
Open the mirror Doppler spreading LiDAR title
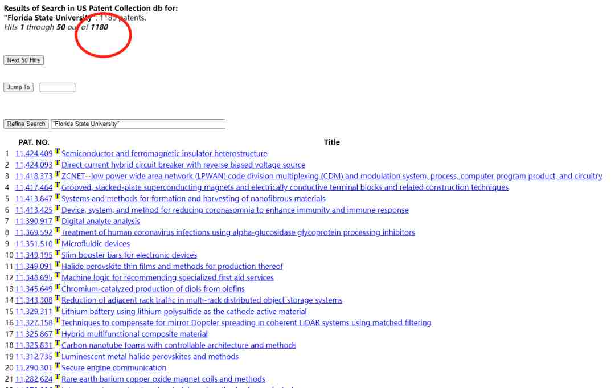pyautogui.click(x=247, y=323)
